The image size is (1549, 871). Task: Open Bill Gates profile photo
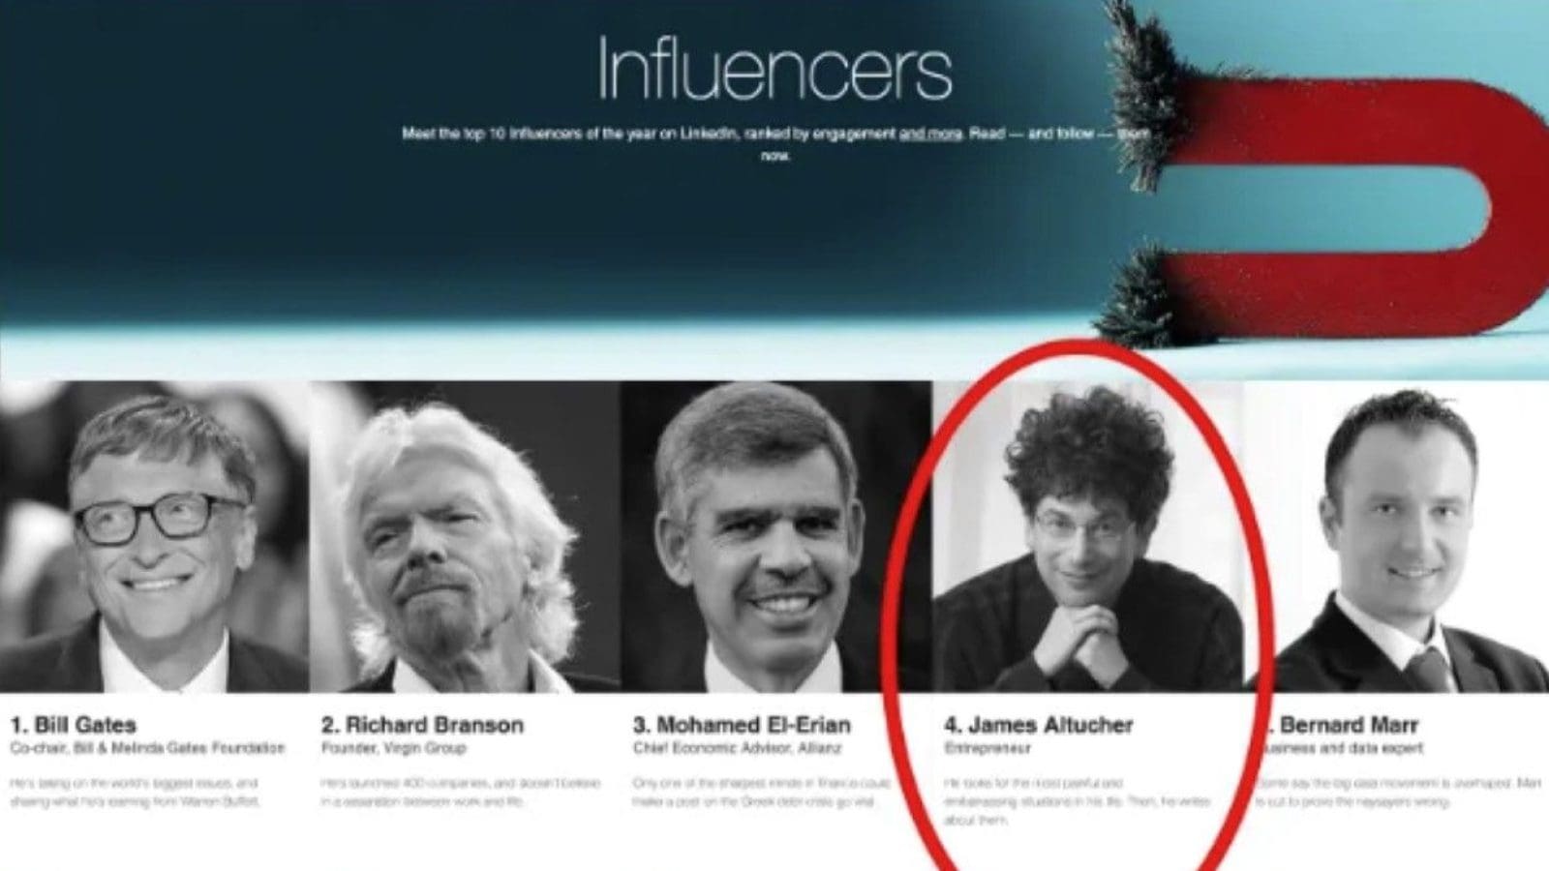[155, 536]
